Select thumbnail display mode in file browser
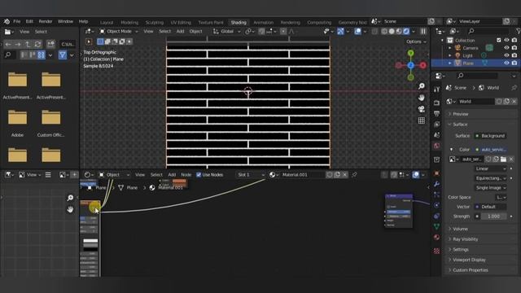The width and height of the screenshot is (521, 293). (x=42, y=55)
